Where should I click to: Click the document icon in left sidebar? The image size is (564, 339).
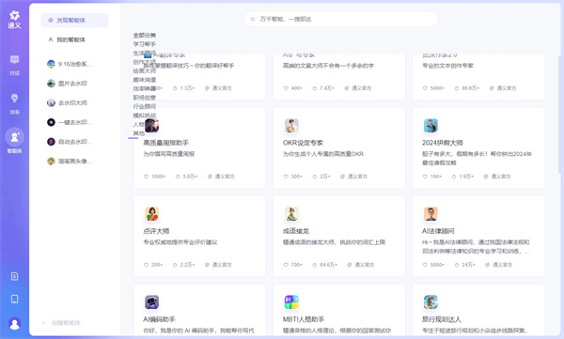(x=14, y=276)
